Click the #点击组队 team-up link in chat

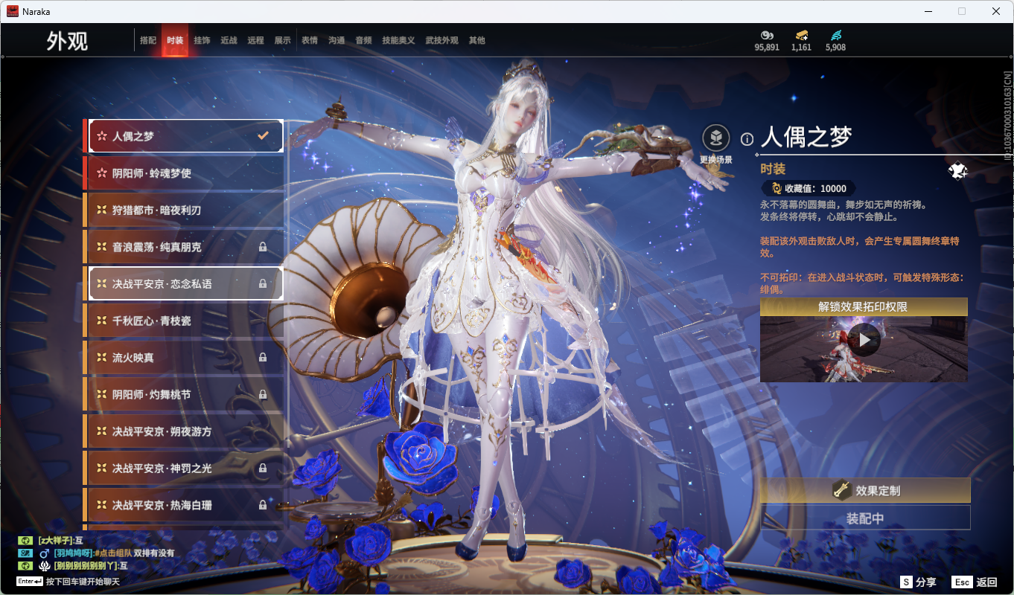pos(112,553)
